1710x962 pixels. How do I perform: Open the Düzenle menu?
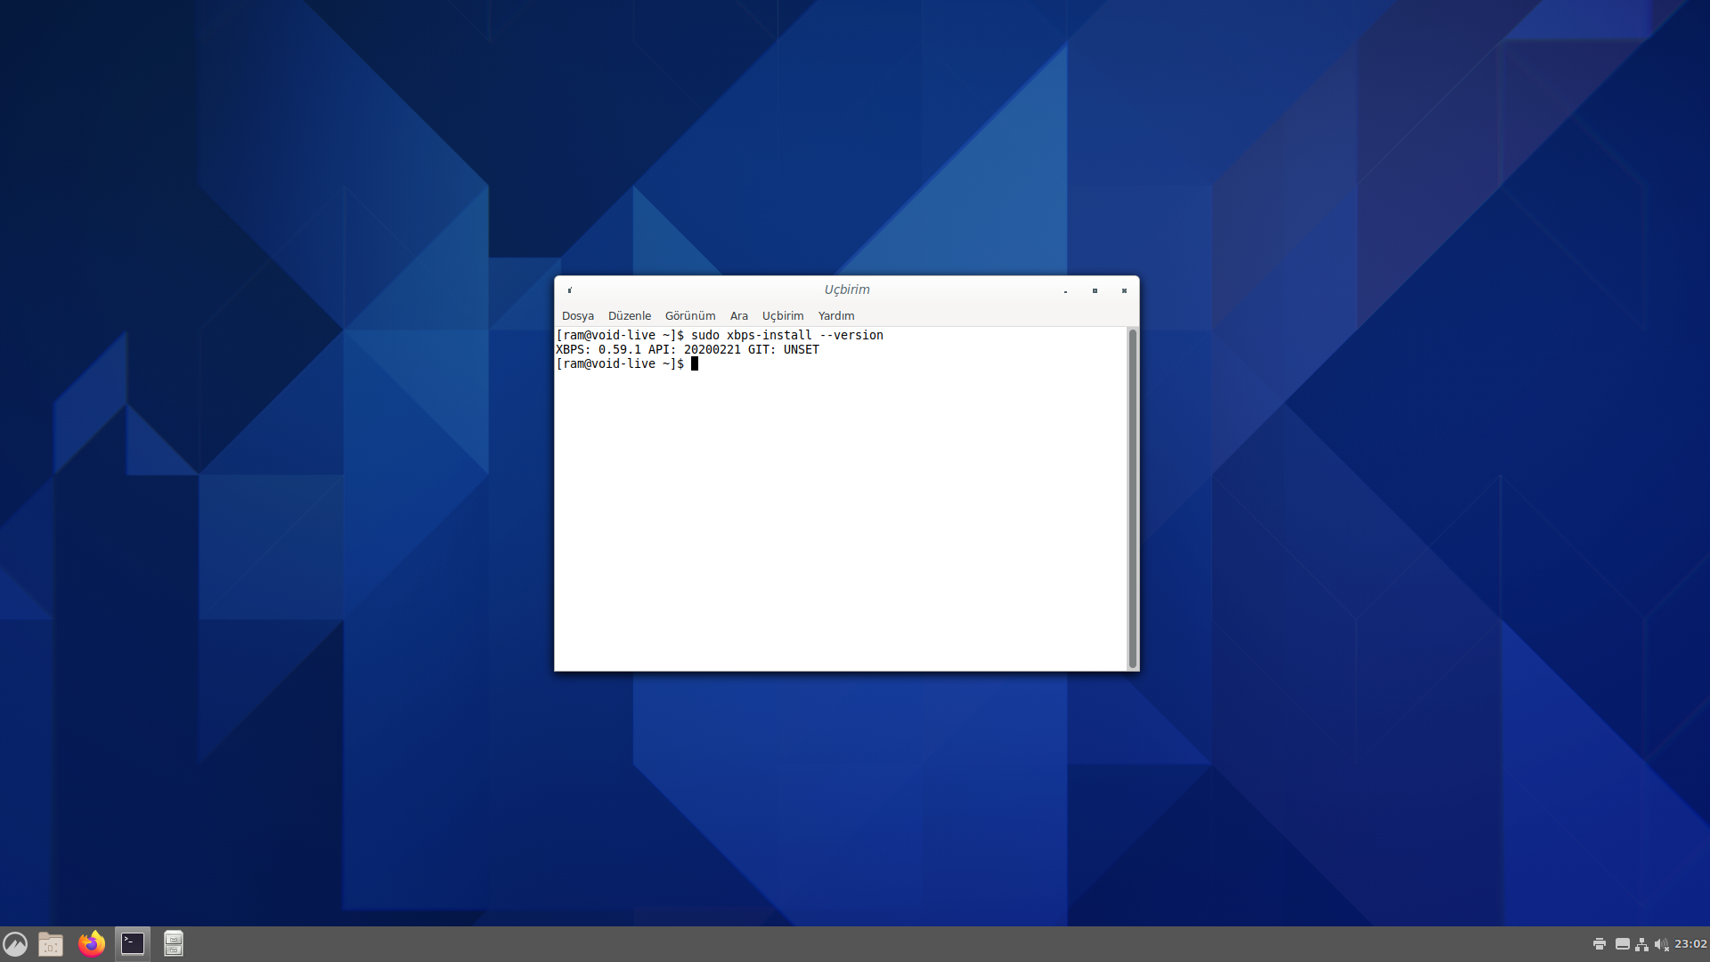[x=630, y=316]
